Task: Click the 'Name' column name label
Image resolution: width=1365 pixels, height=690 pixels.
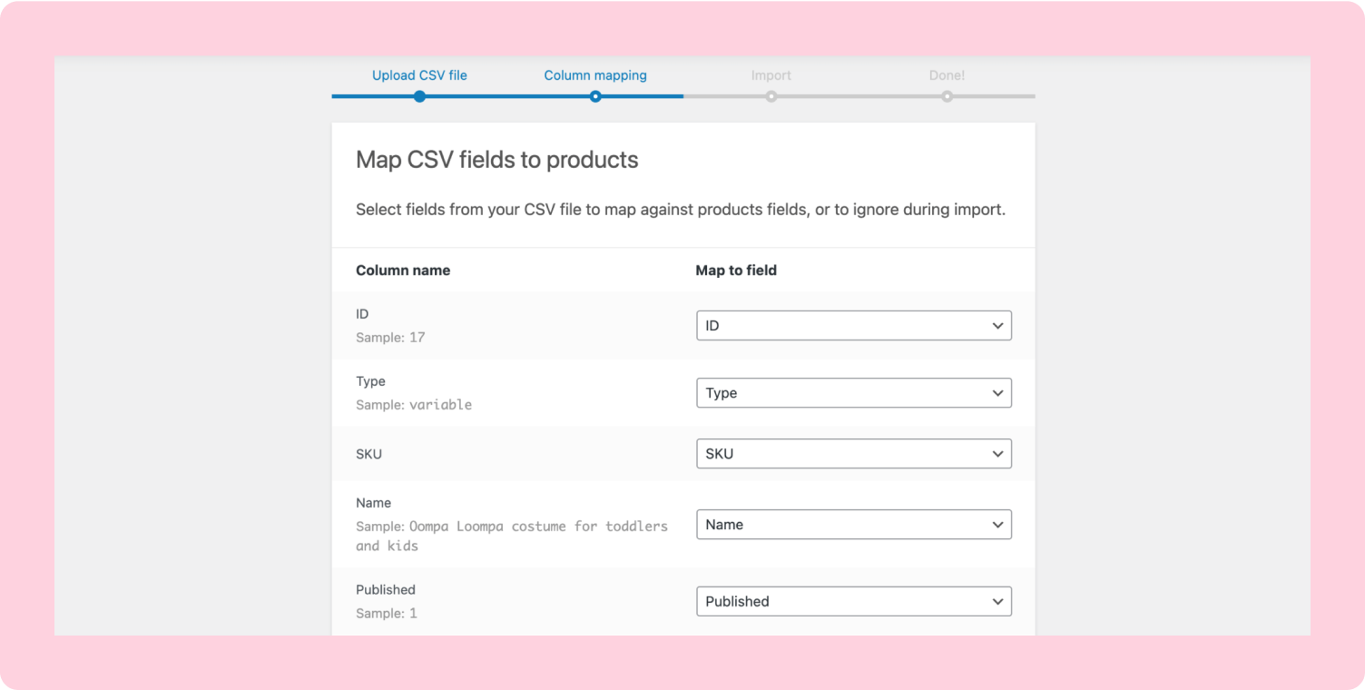Action: [373, 503]
